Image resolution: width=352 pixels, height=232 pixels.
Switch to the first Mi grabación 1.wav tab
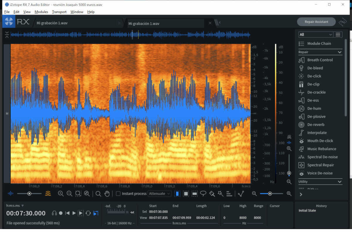tap(78, 23)
